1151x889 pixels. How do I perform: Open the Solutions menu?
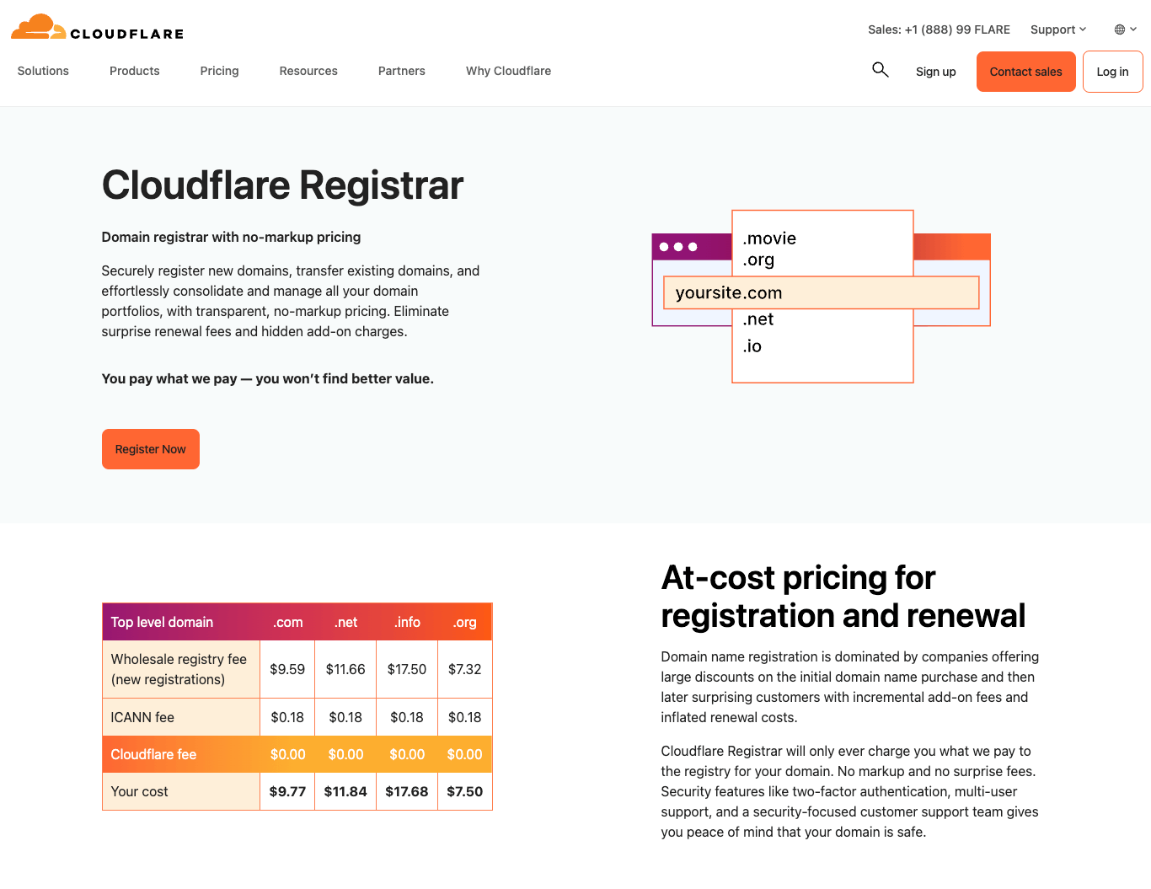click(x=43, y=71)
